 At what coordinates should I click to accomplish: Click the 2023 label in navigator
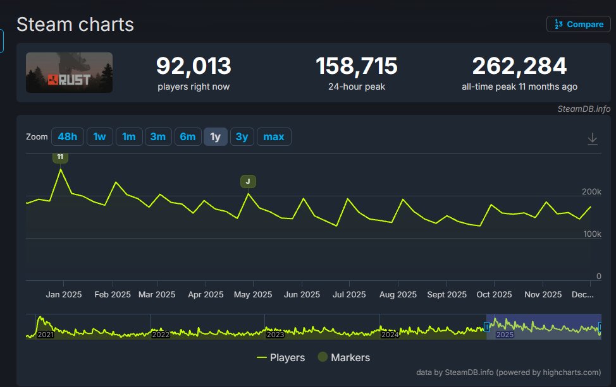[275, 335]
